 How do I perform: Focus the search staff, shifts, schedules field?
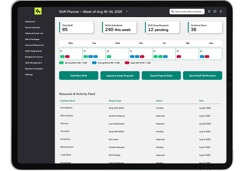[x=187, y=11]
